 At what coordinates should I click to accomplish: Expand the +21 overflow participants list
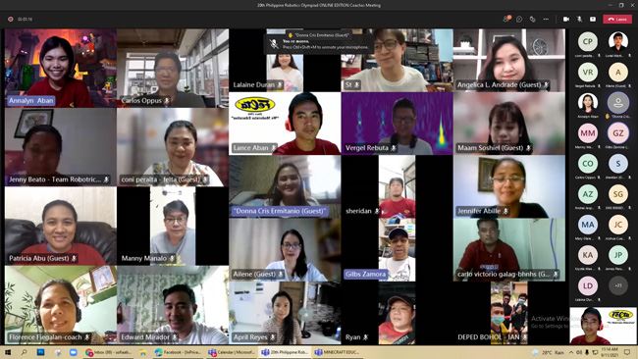pyautogui.click(x=618, y=285)
